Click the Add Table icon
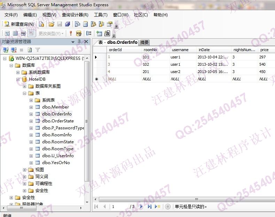The height and width of the screenshot is (217, 275). [x=99, y=33]
